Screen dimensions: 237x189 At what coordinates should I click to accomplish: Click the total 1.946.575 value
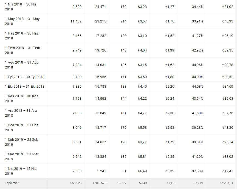(99, 183)
